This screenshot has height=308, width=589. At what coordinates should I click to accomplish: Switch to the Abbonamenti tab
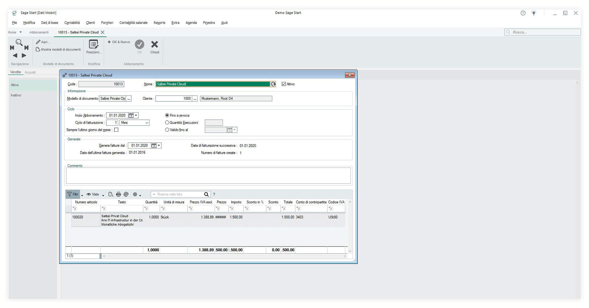(x=39, y=32)
